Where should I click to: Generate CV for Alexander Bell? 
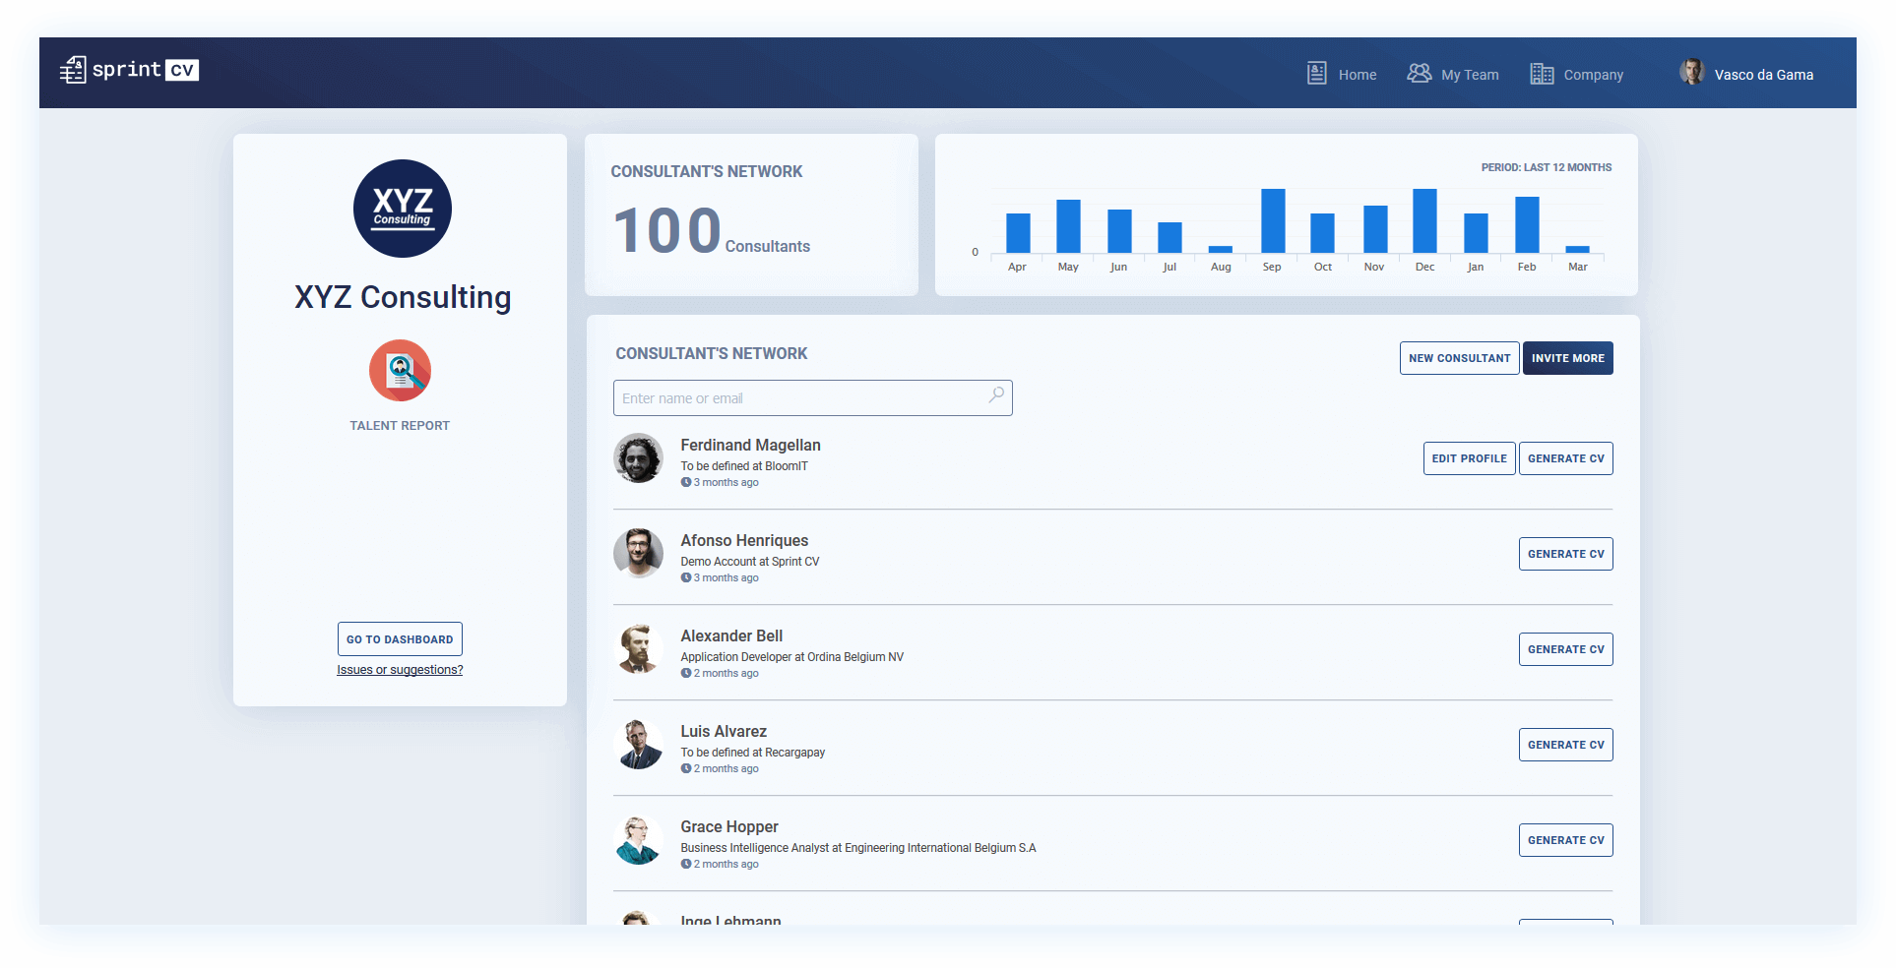coord(1565,649)
